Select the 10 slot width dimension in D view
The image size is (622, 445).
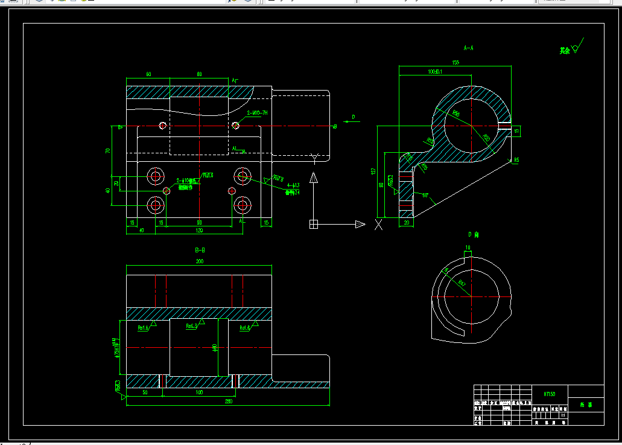468,248
